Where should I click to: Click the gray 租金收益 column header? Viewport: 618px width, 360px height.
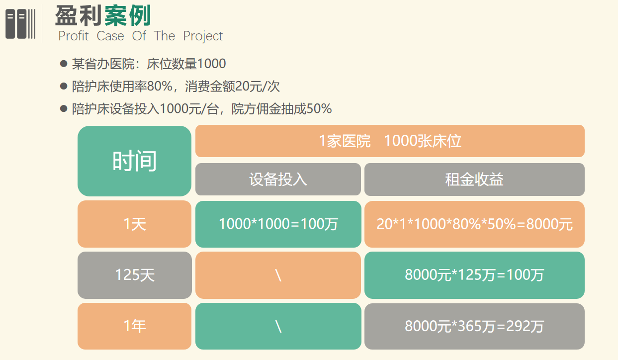pyautogui.click(x=474, y=179)
